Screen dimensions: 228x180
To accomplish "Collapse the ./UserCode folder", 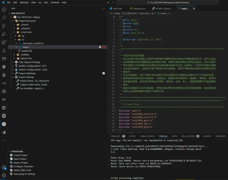I will 14,32.
